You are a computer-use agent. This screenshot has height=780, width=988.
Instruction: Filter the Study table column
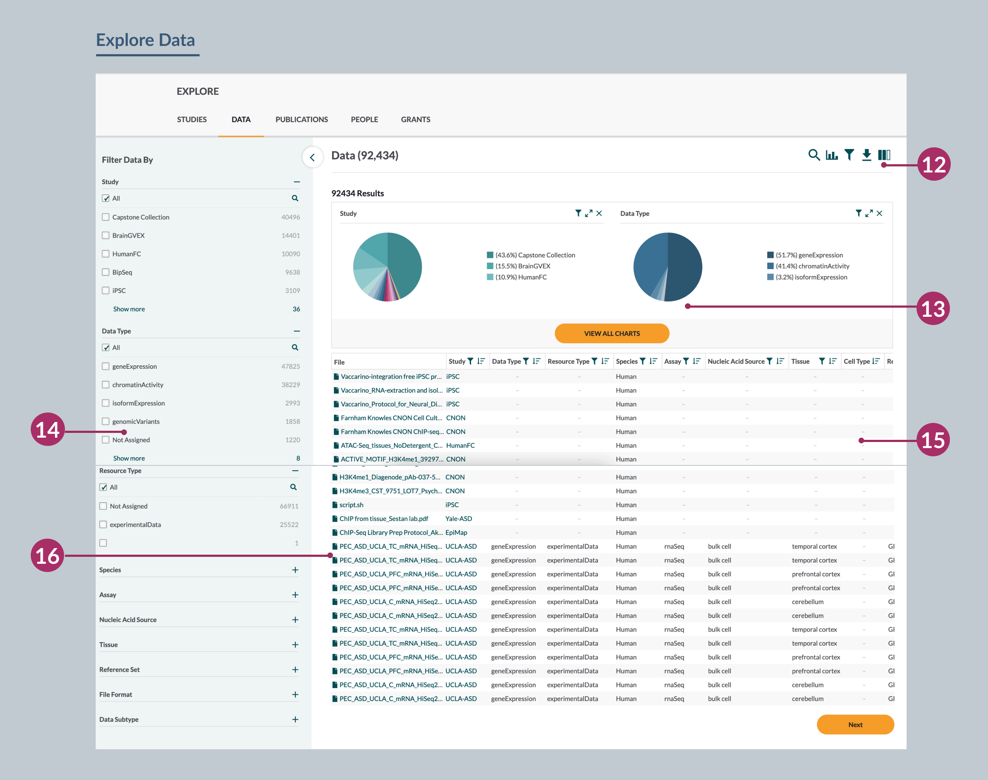click(471, 361)
